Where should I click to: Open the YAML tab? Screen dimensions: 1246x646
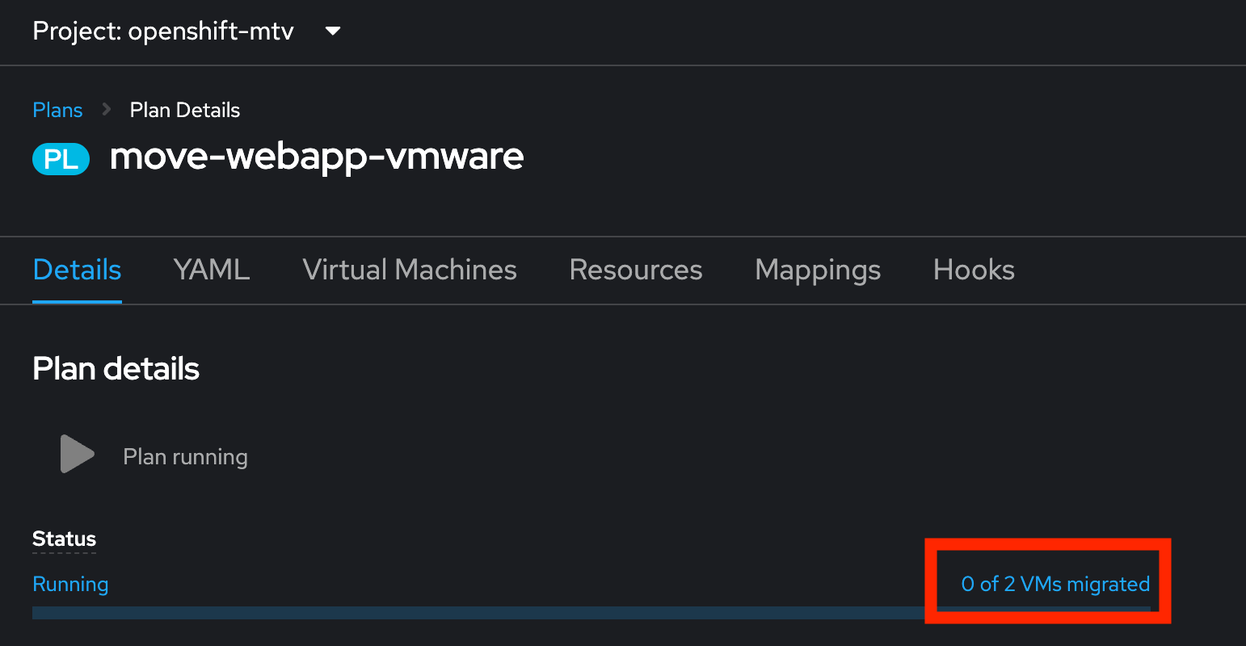pyautogui.click(x=212, y=270)
